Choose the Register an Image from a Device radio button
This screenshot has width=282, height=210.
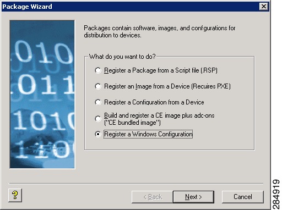[x=98, y=86]
